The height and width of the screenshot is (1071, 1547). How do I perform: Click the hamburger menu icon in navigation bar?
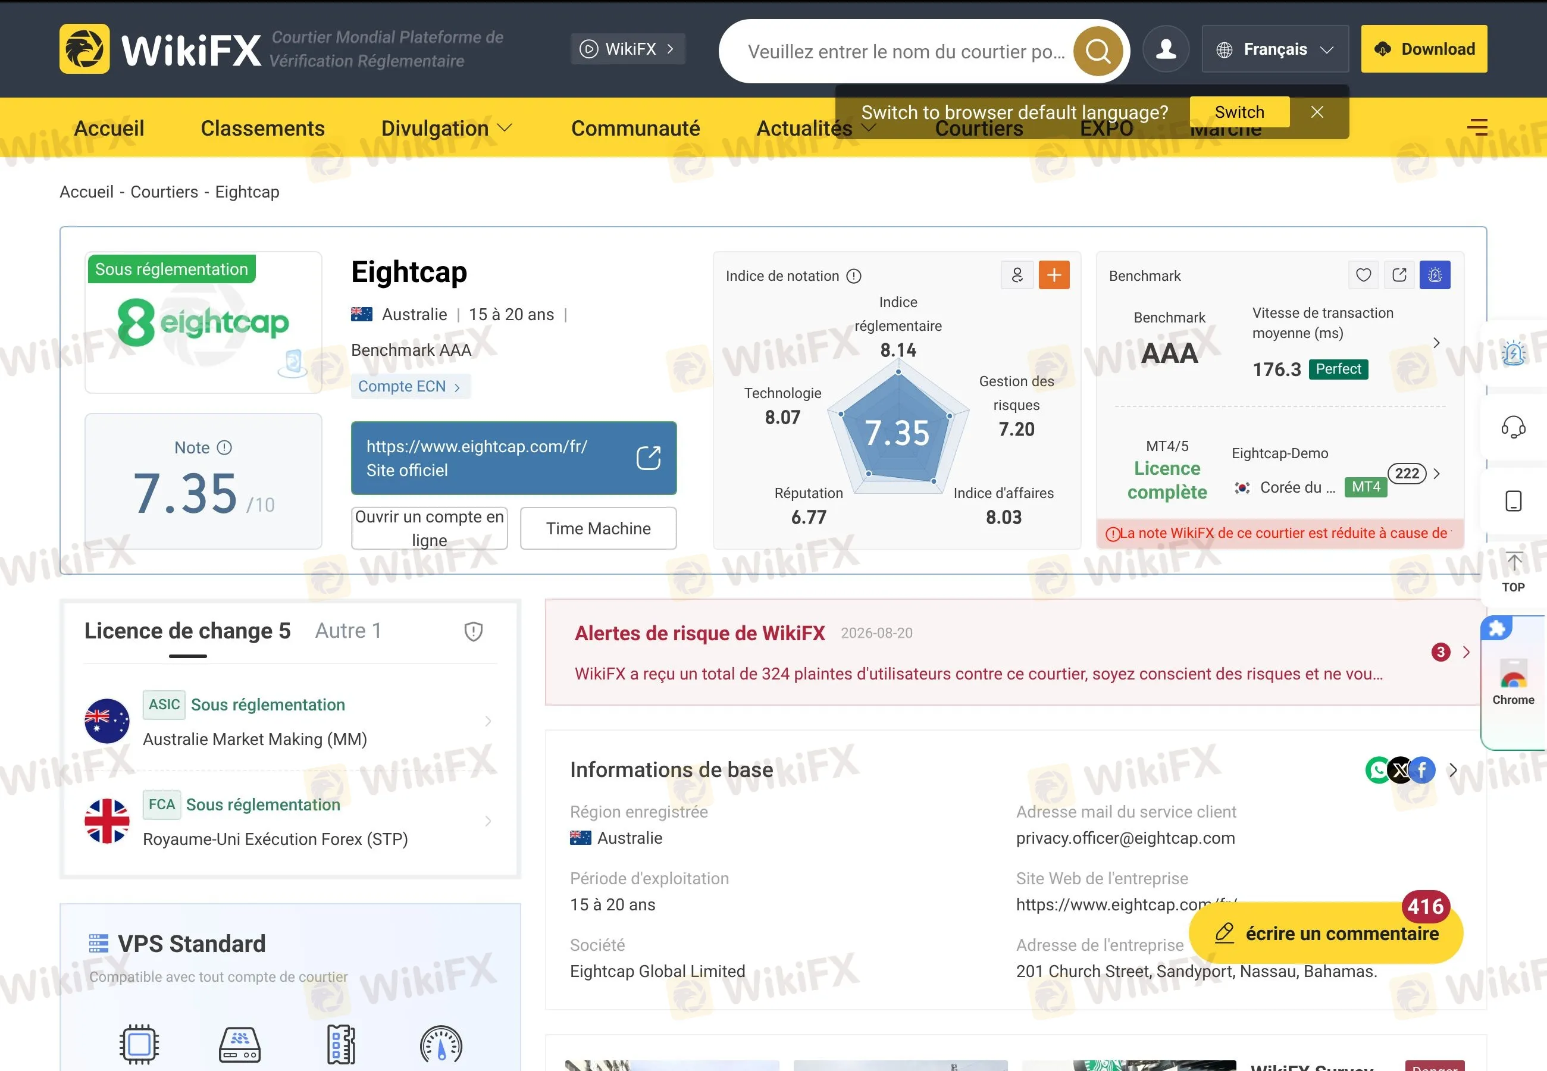(1477, 127)
